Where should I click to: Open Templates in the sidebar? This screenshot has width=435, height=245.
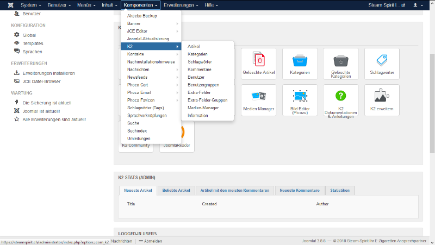pos(33,43)
